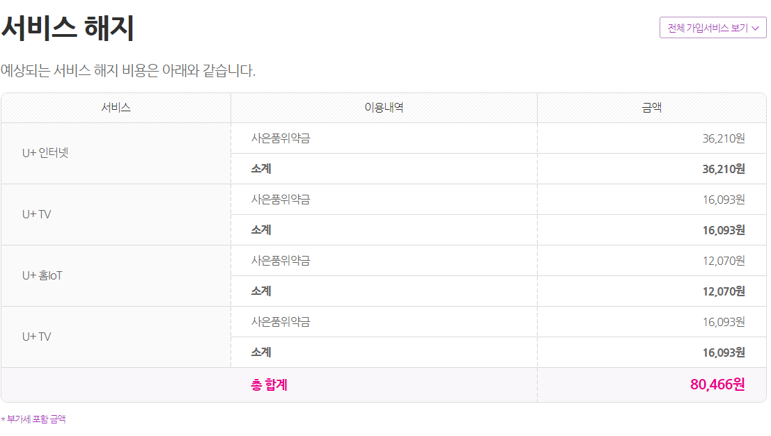Click the bold 36,210원 subtotal amount

pyautogui.click(x=724, y=169)
